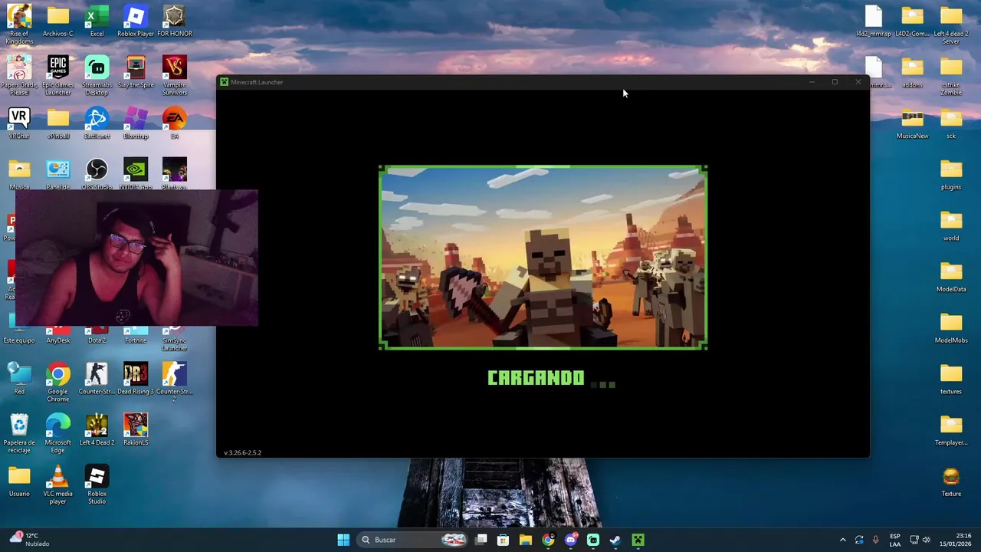Click the microphone icon in system tray
981x552 pixels.
pos(875,540)
